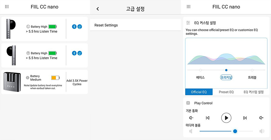Tap muted speaker icon beside media volume slider

coord(191,131)
